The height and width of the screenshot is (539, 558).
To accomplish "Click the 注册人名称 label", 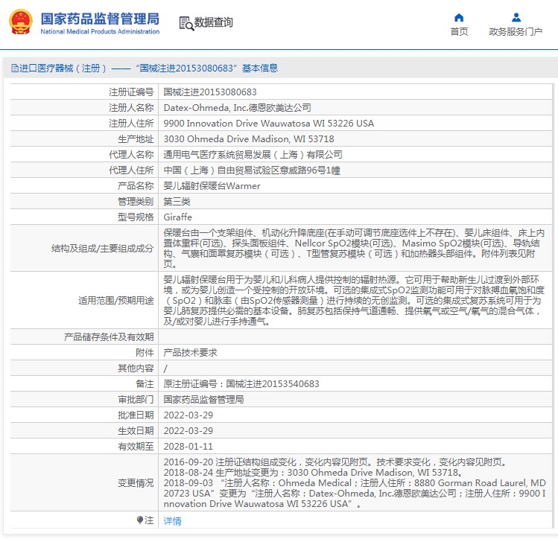I will (131, 108).
